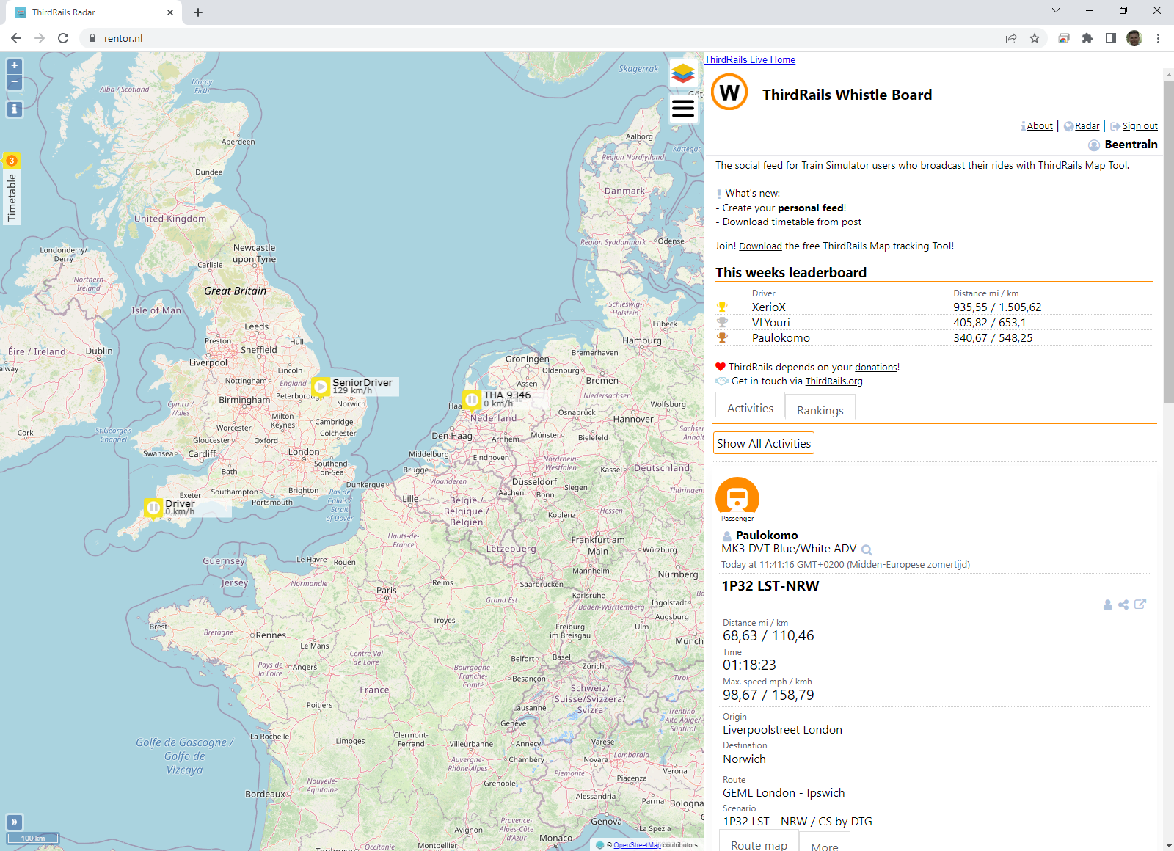
Task: Open the Beentrain user profile
Action: coord(1131,145)
